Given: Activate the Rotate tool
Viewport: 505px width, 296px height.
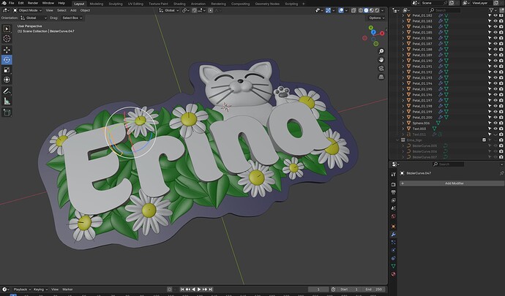Looking at the screenshot, I should pos(7,59).
